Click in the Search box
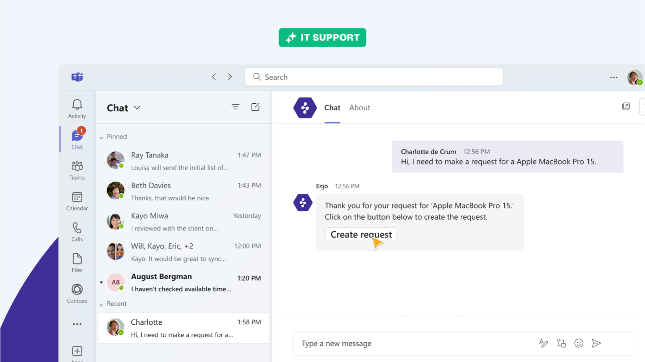Viewport: 645px width, 362px height. click(x=374, y=77)
